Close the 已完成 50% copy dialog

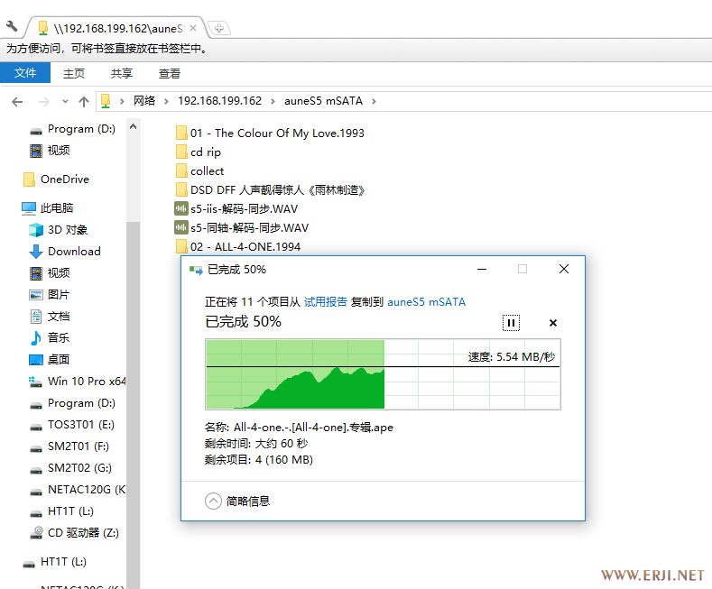click(x=564, y=269)
